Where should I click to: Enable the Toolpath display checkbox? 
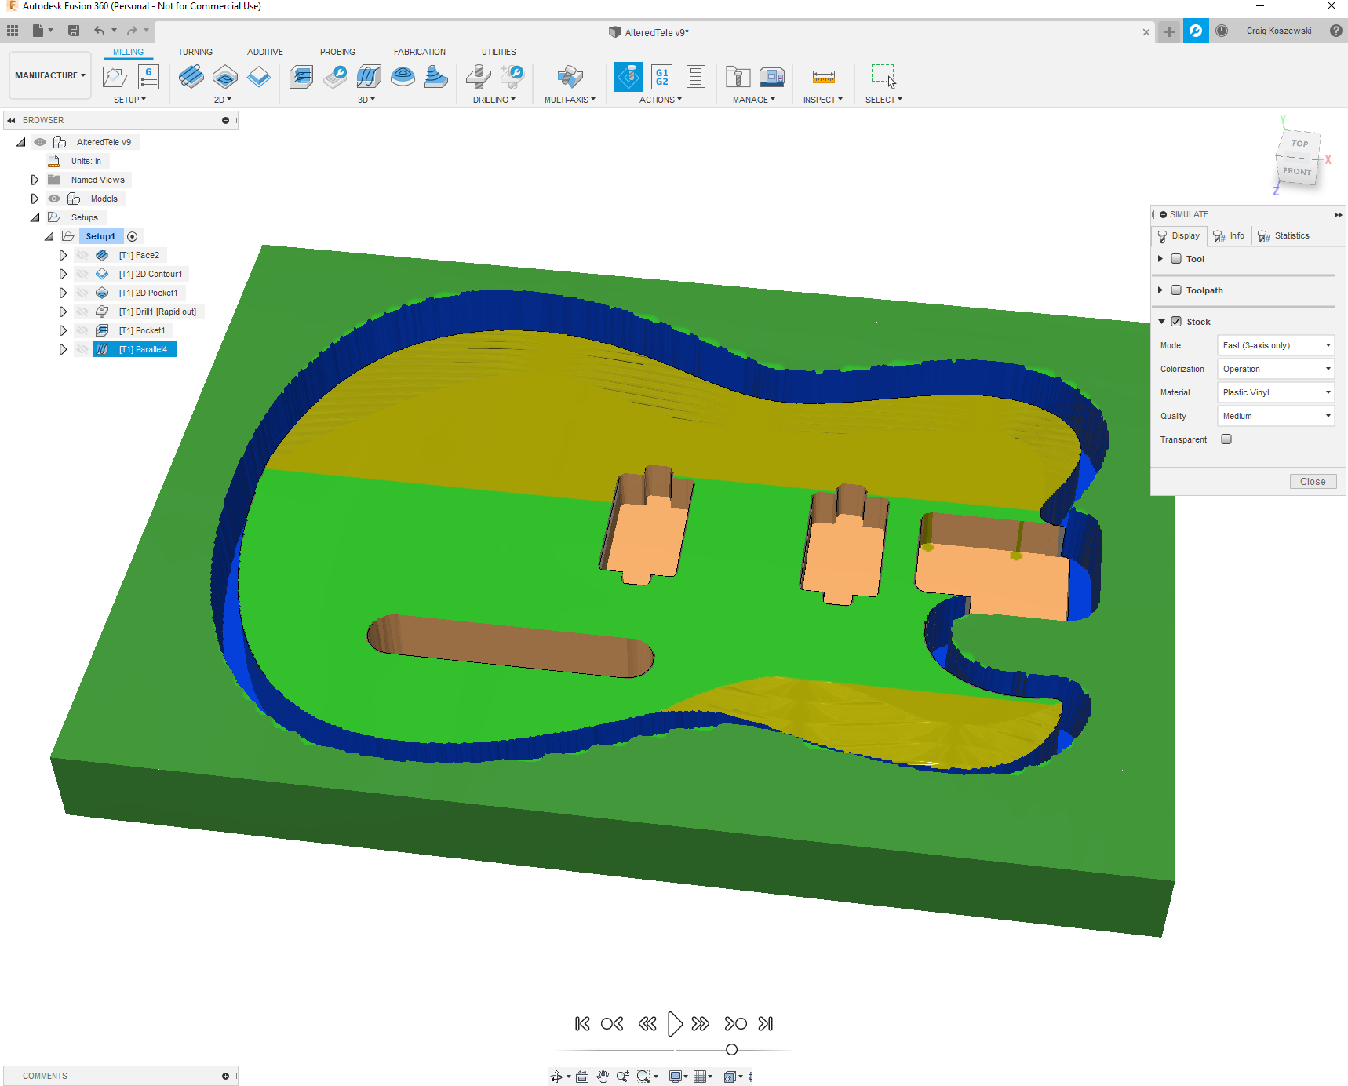[1176, 290]
